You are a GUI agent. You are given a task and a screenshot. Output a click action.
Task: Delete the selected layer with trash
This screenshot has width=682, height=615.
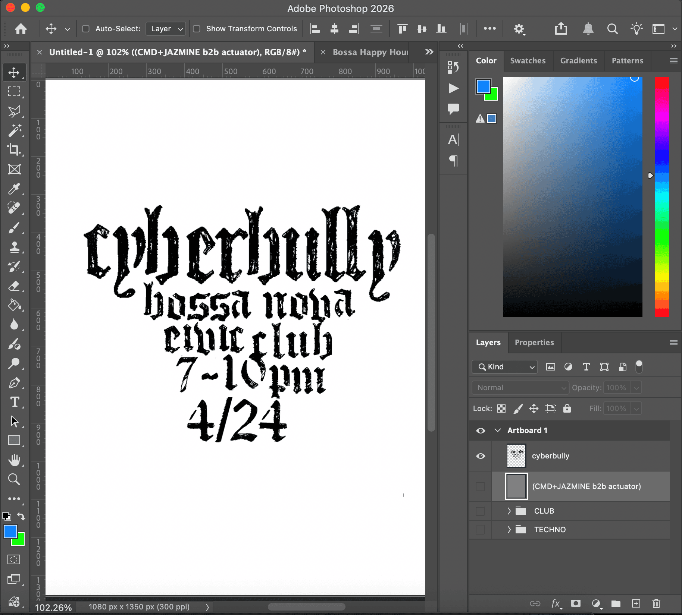656,603
